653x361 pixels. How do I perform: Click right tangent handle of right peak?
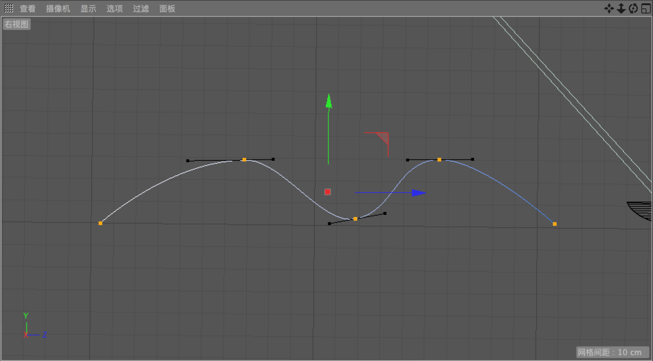click(472, 159)
